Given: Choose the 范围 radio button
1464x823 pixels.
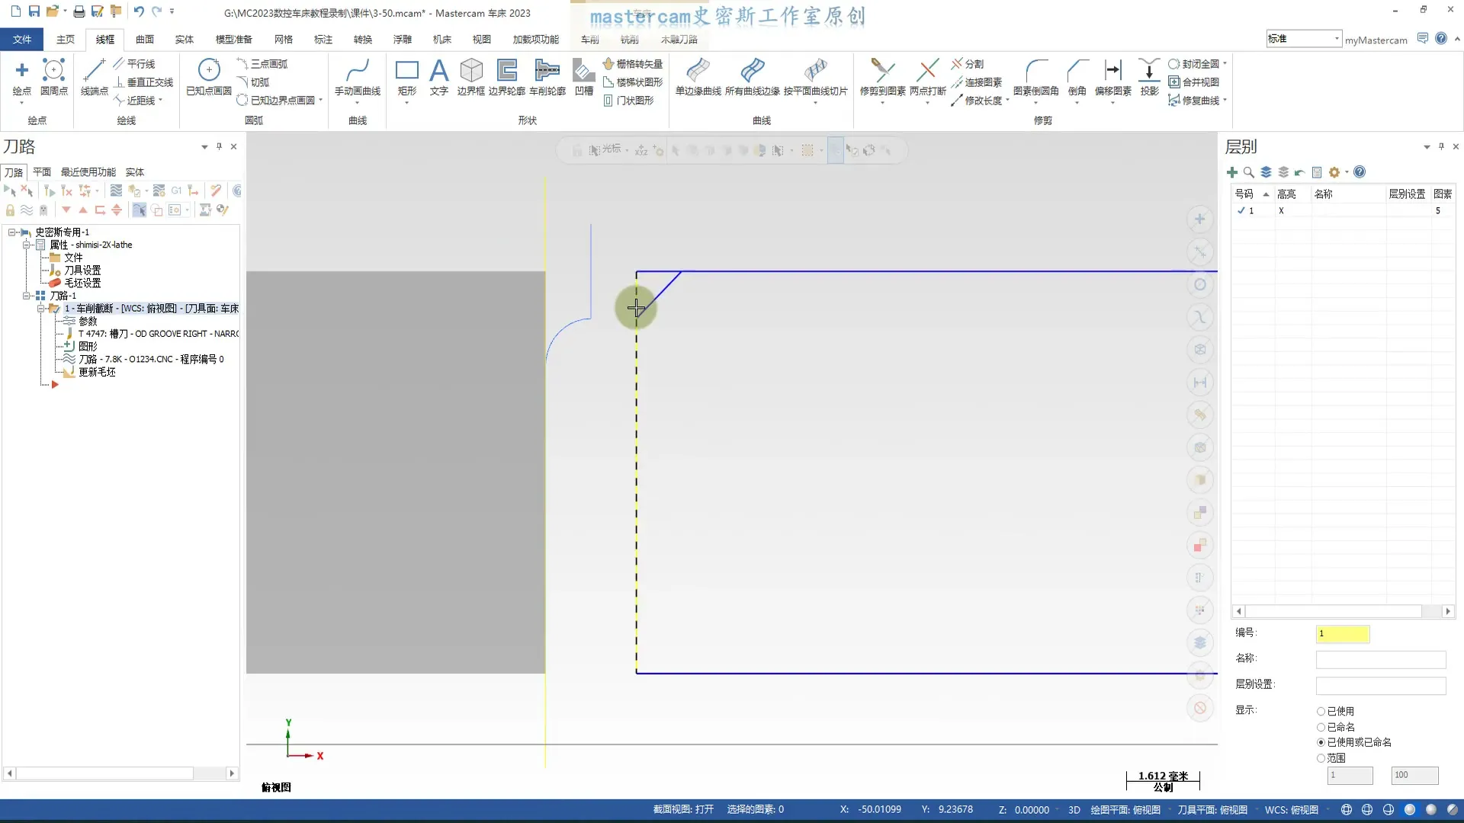Looking at the screenshot, I should point(1321,758).
